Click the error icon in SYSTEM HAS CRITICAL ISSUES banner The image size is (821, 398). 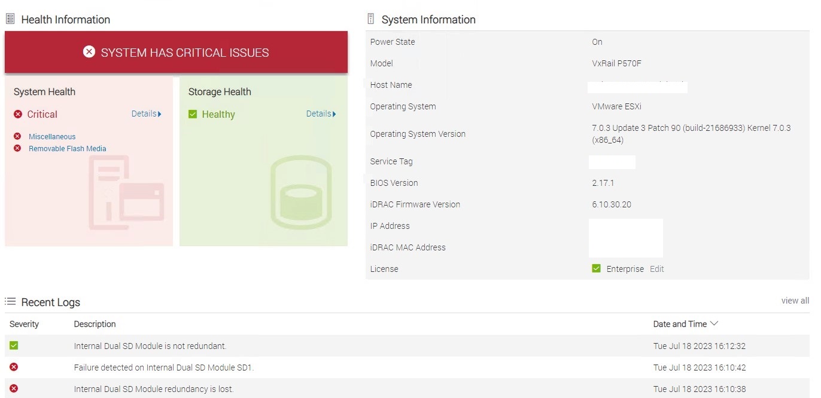pyautogui.click(x=89, y=52)
